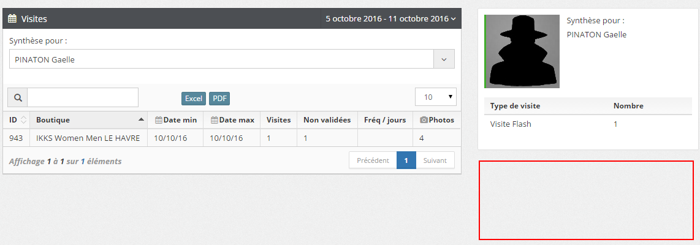Open the date range picker dropdown
The width and height of the screenshot is (700, 245).
390,19
